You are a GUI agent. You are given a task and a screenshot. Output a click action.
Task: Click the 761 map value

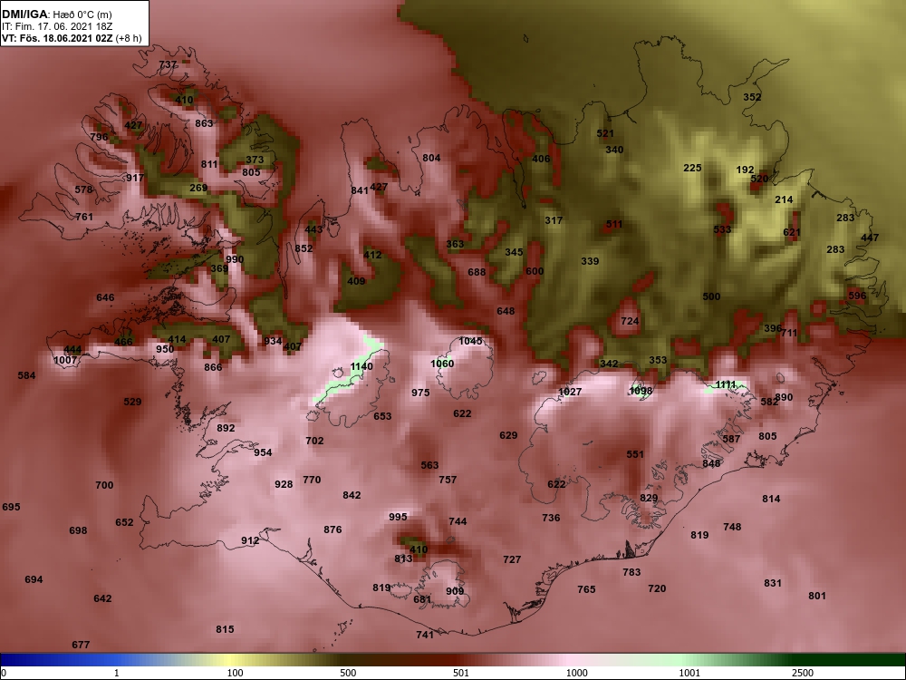click(83, 217)
